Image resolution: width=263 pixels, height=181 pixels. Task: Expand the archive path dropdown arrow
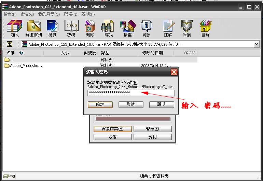click(x=257, y=44)
